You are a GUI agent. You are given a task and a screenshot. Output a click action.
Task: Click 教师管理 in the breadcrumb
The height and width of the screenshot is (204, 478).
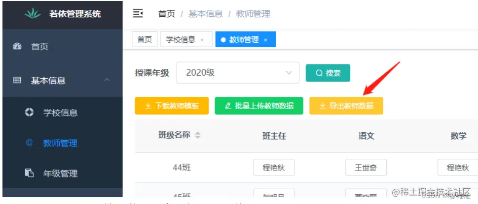click(x=253, y=14)
